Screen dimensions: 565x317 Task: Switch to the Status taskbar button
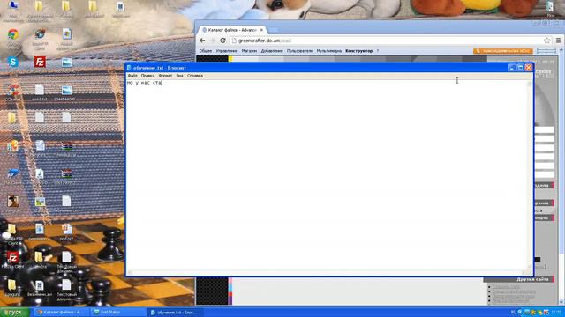pyautogui.click(x=117, y=313)
